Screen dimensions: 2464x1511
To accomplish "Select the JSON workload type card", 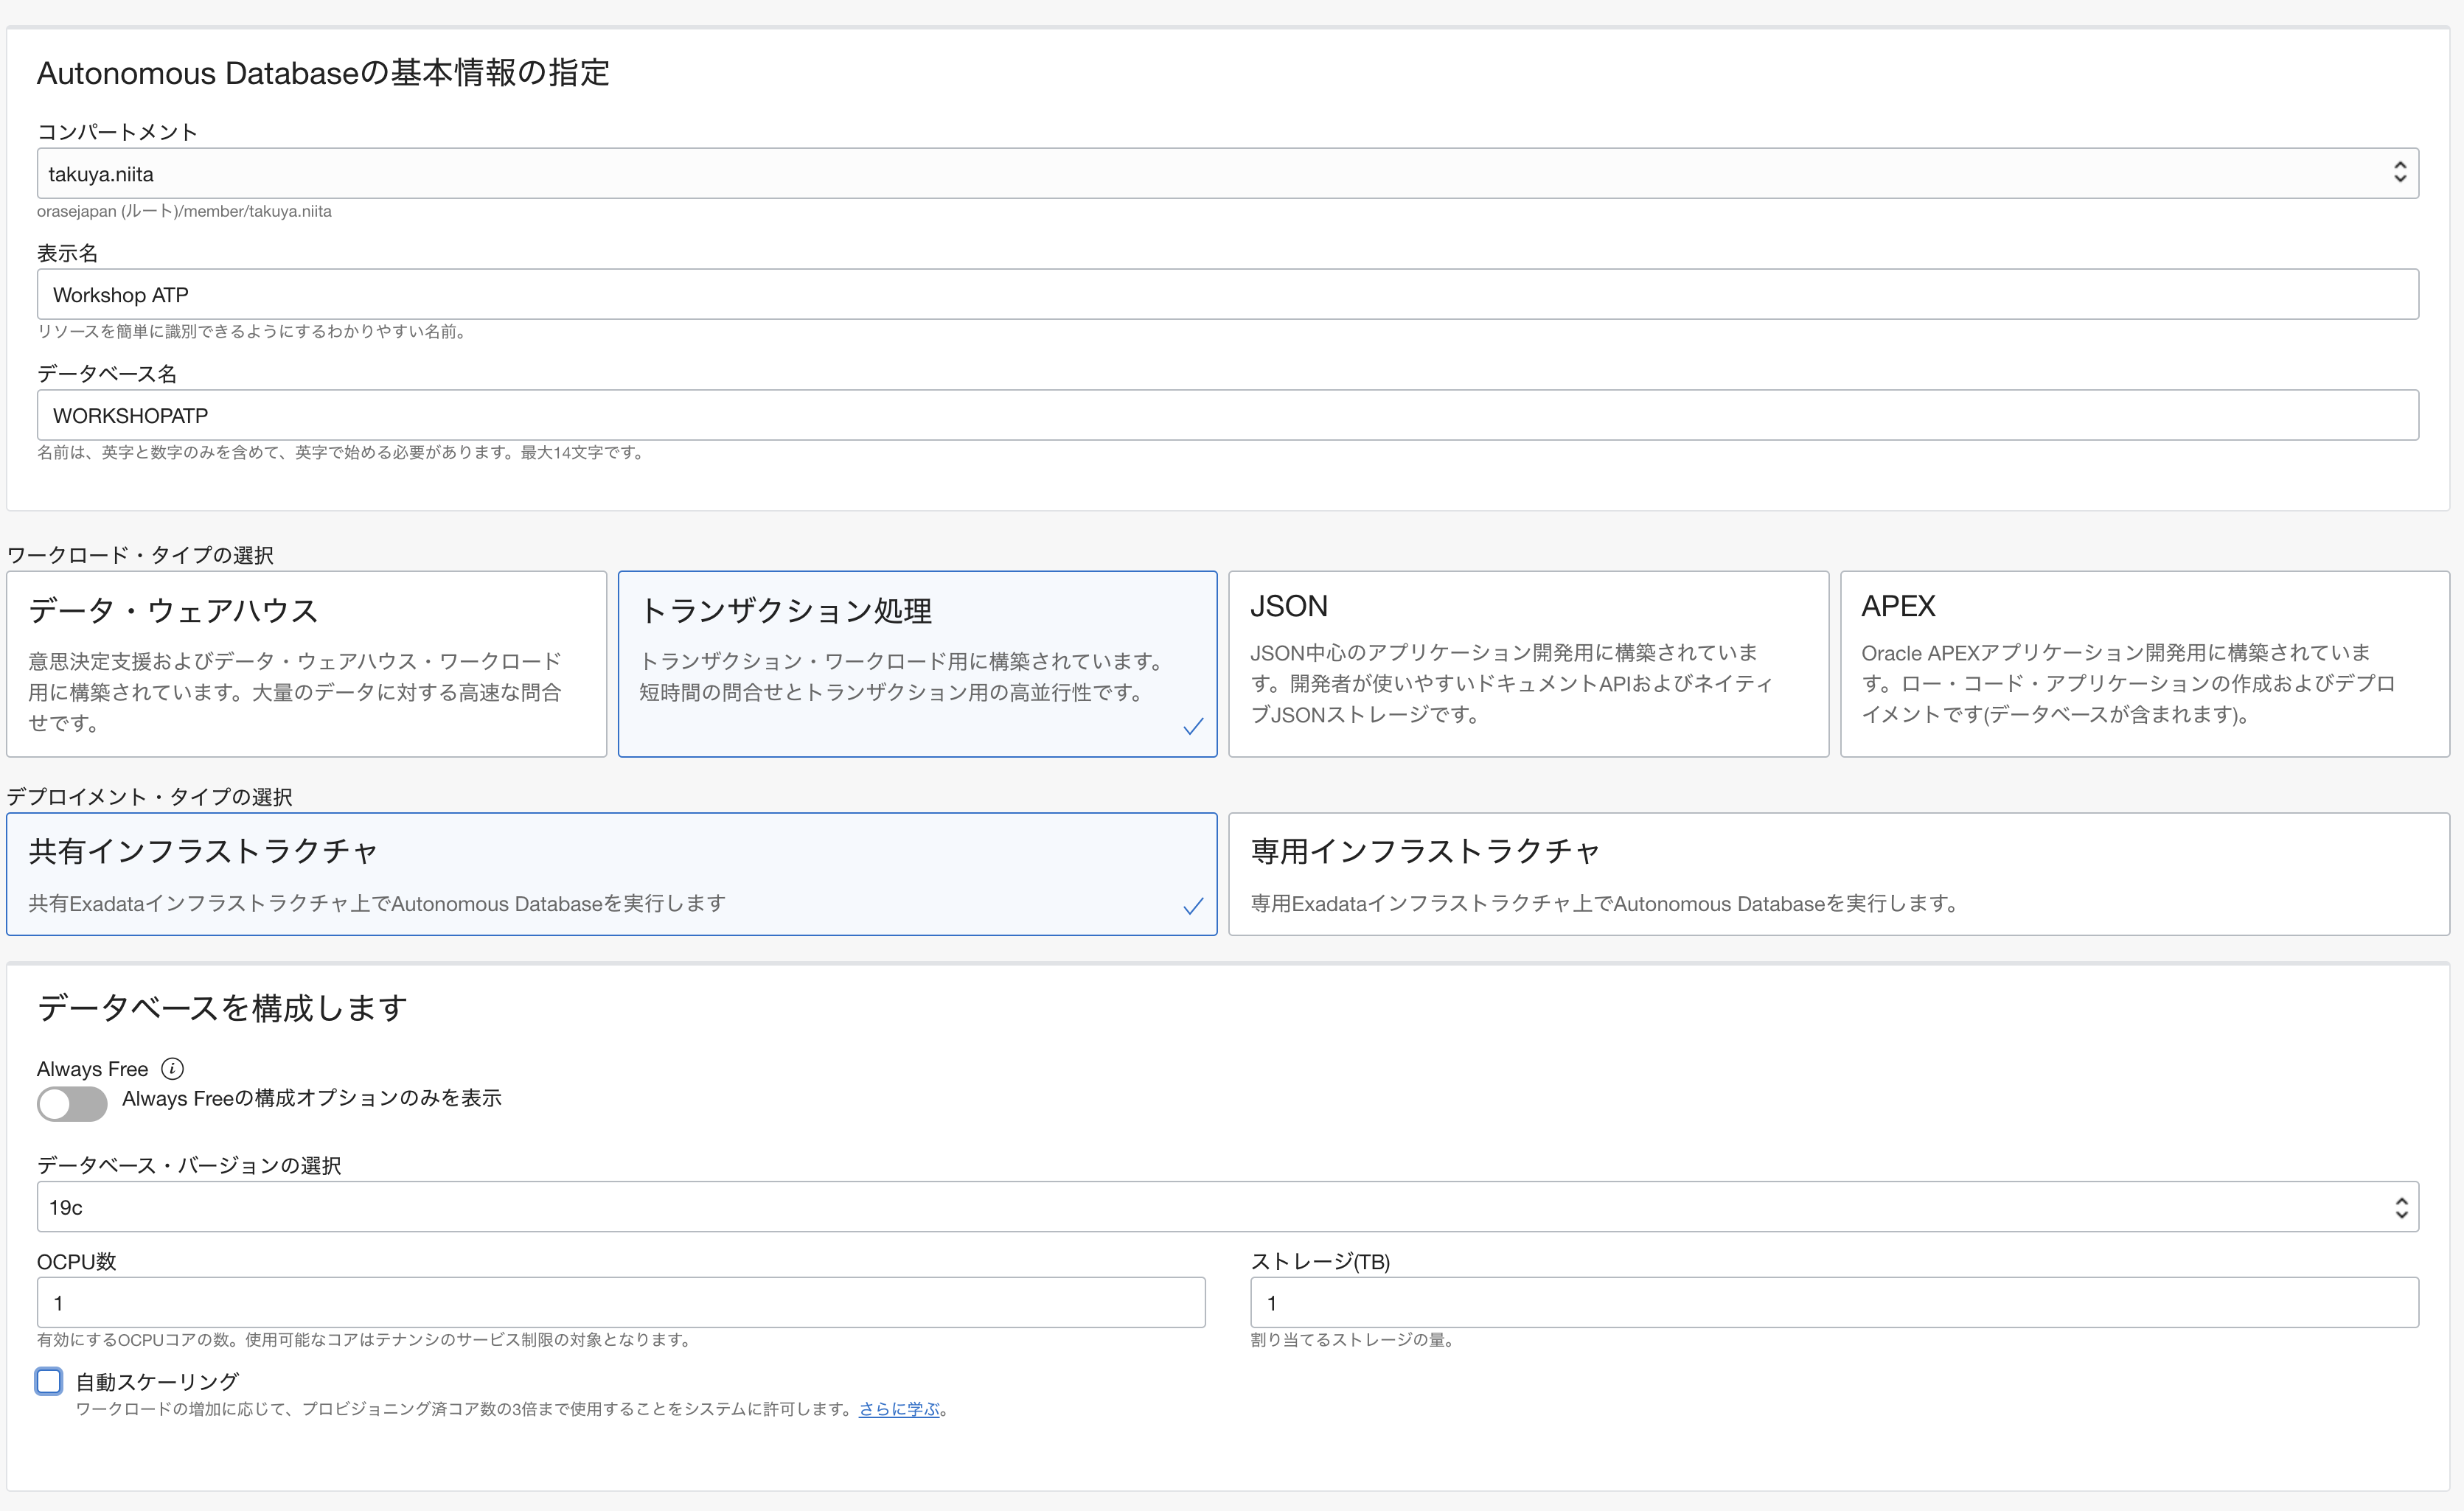I will pyautogui.click(x=1527, y=663).
